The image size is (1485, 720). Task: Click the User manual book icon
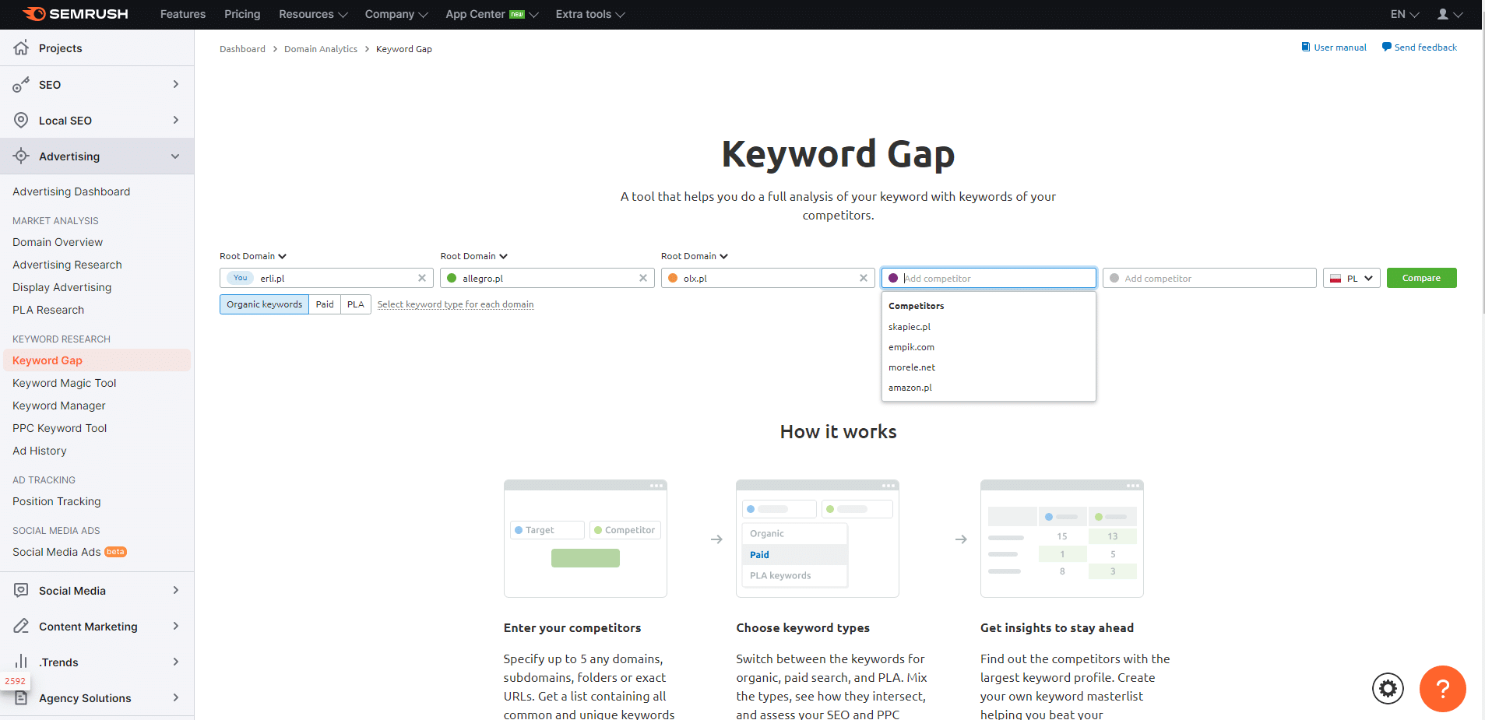[x=1306, y=47]
